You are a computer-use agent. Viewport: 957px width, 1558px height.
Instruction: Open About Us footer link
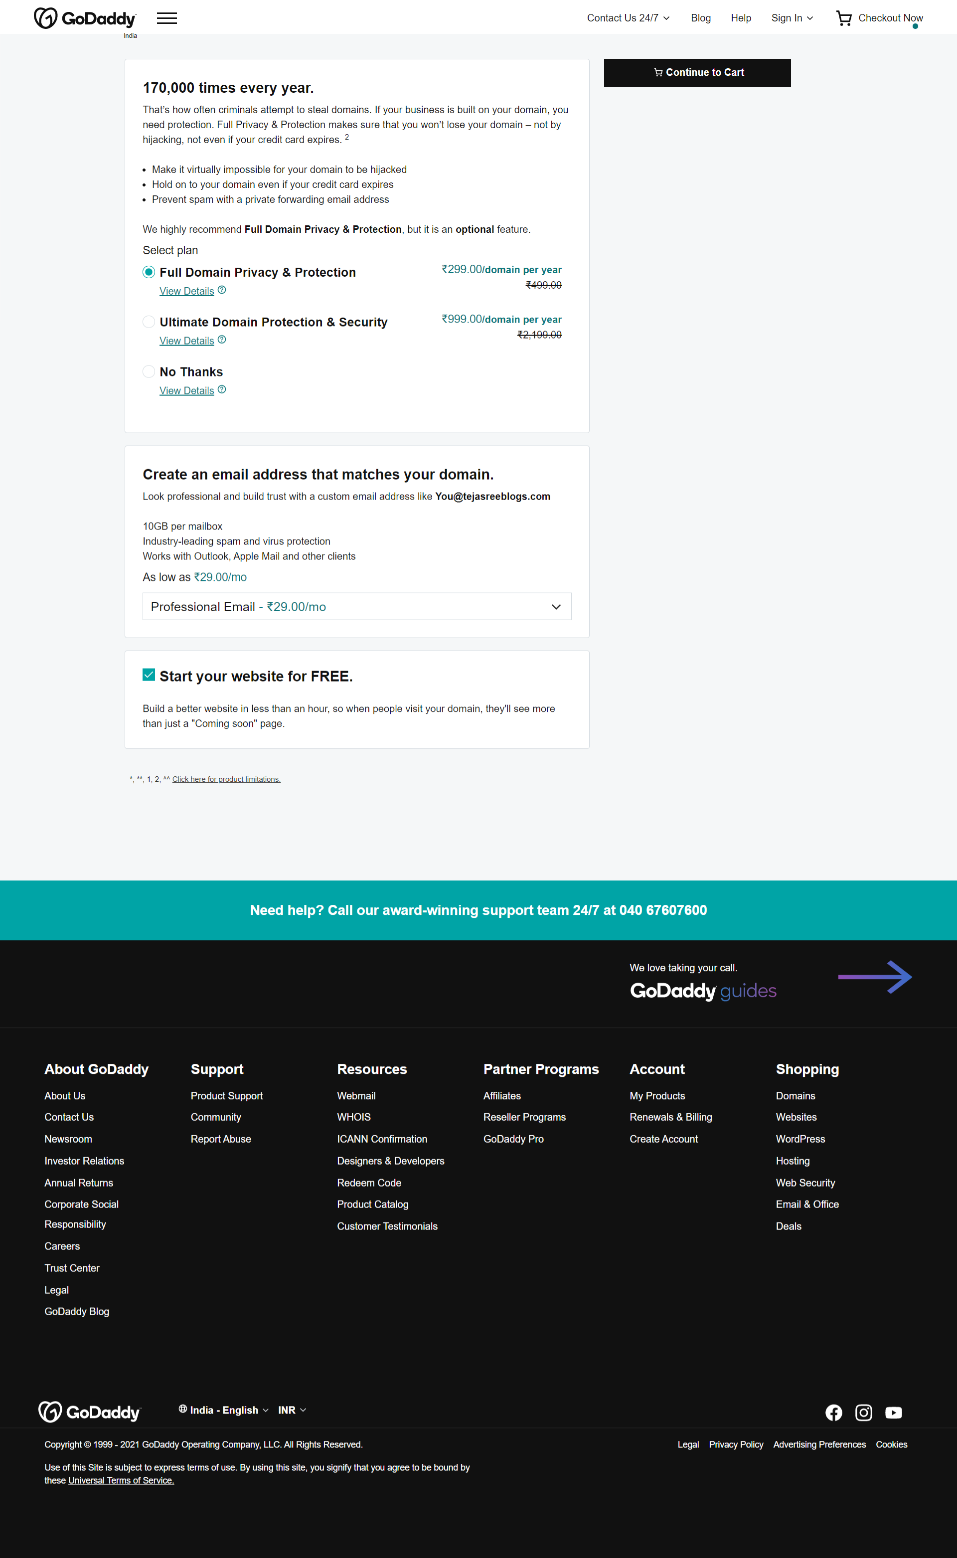65,1096
